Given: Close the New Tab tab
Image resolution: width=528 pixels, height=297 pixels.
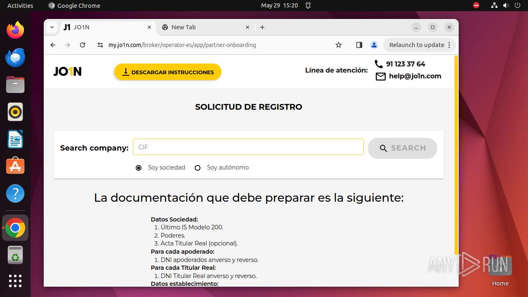Looking at the screenshot, I should 247,27.
